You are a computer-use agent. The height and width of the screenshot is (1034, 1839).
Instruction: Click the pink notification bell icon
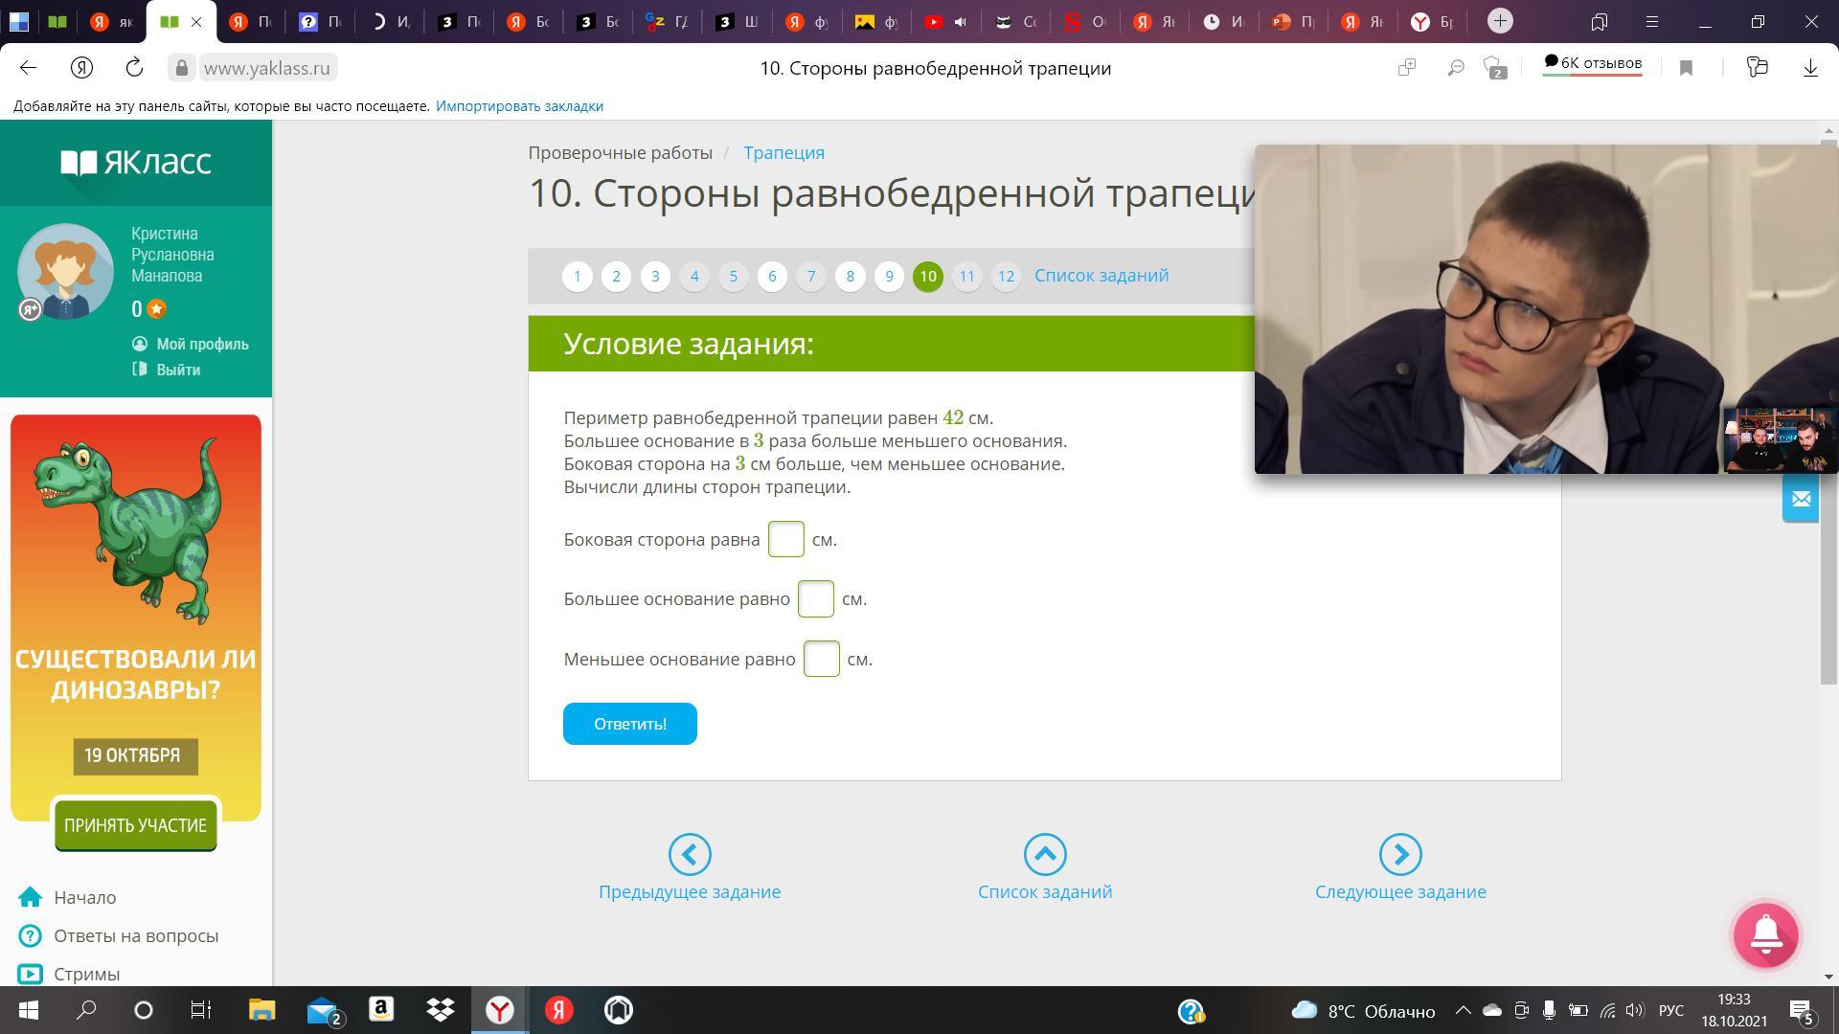click(x=1765, y=934)
